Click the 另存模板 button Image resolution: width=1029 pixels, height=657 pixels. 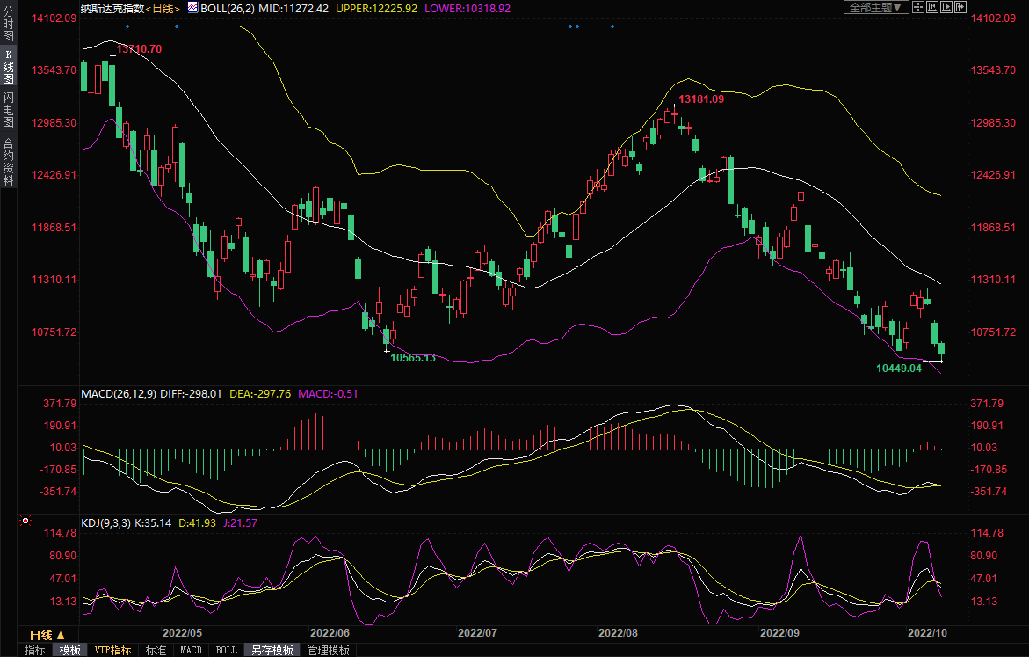[x=272, y=651]
